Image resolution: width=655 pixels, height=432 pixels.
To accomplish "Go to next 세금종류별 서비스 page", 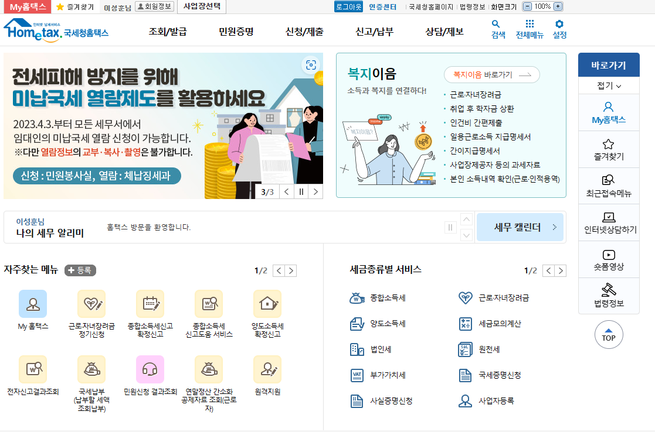I will pos(561,270).
